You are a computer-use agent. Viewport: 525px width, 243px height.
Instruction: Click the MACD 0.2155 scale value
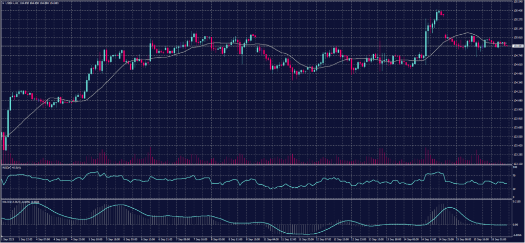517,202
